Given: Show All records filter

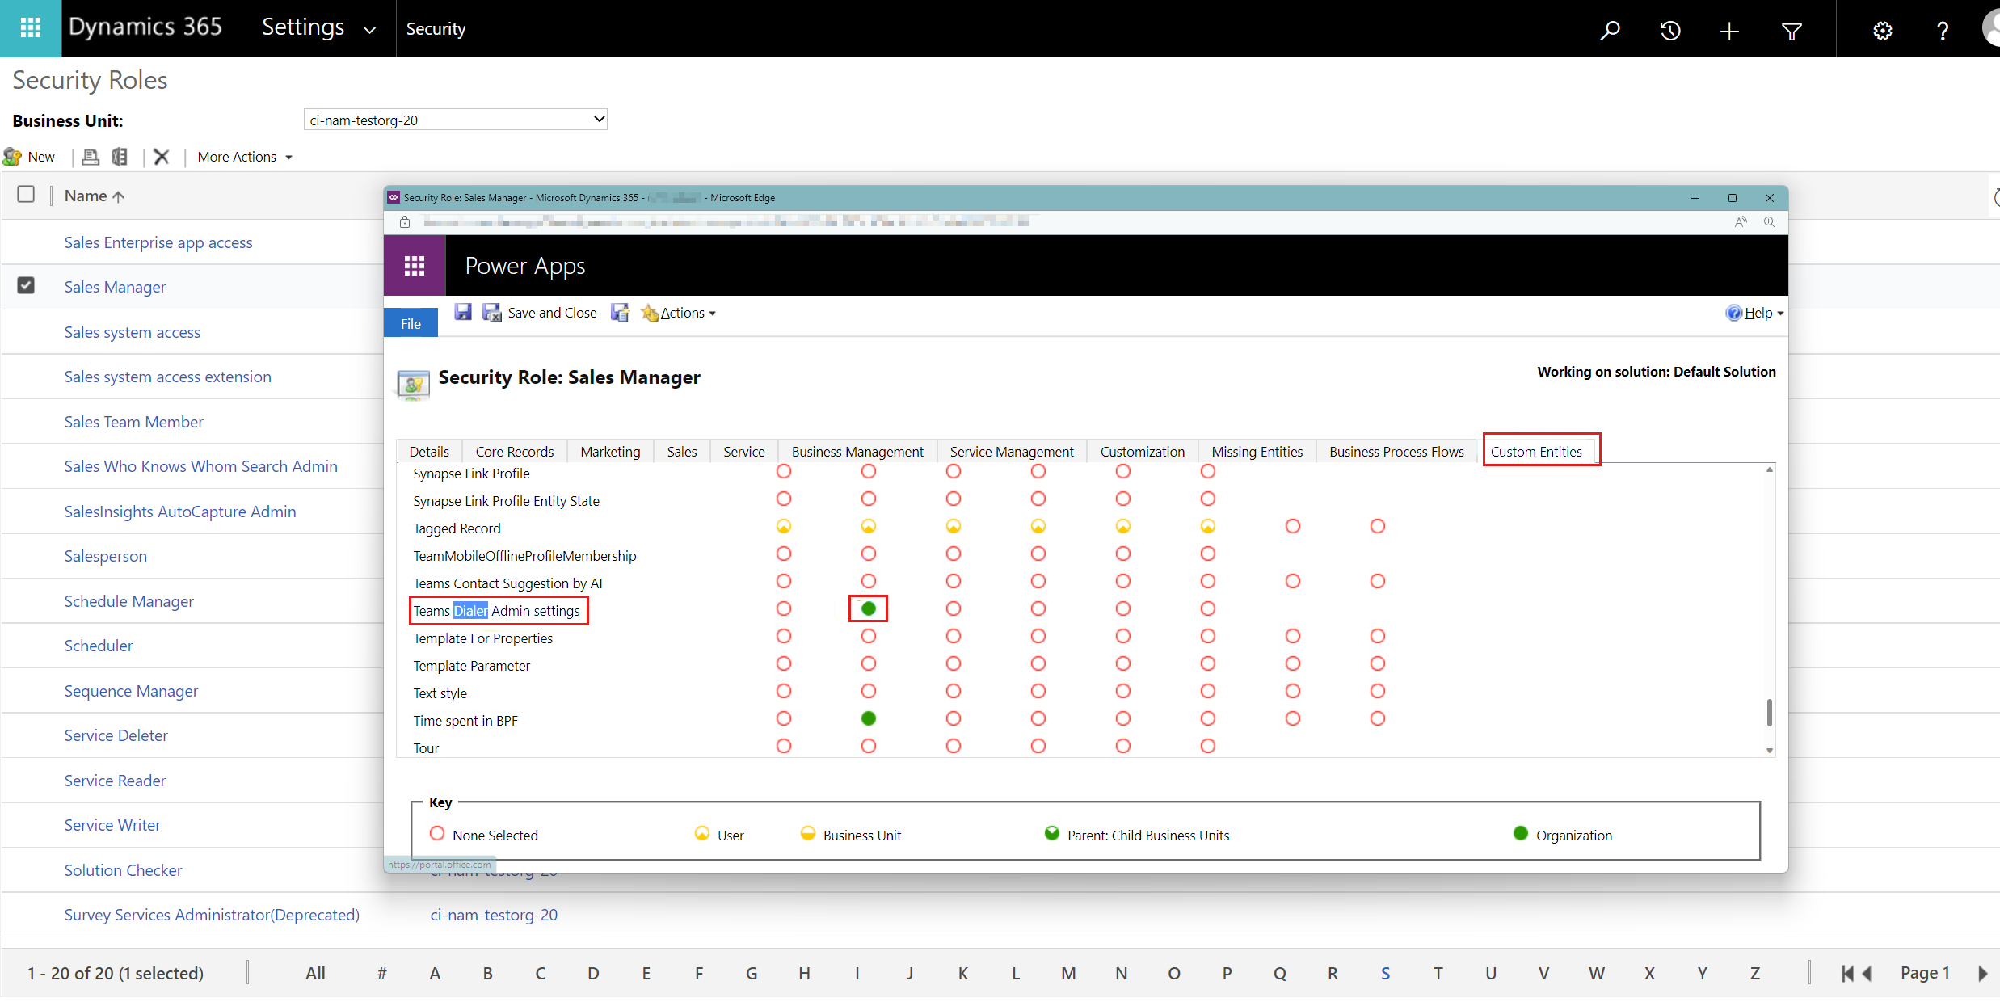Looking at the screenshot, I should coord(315,974).
